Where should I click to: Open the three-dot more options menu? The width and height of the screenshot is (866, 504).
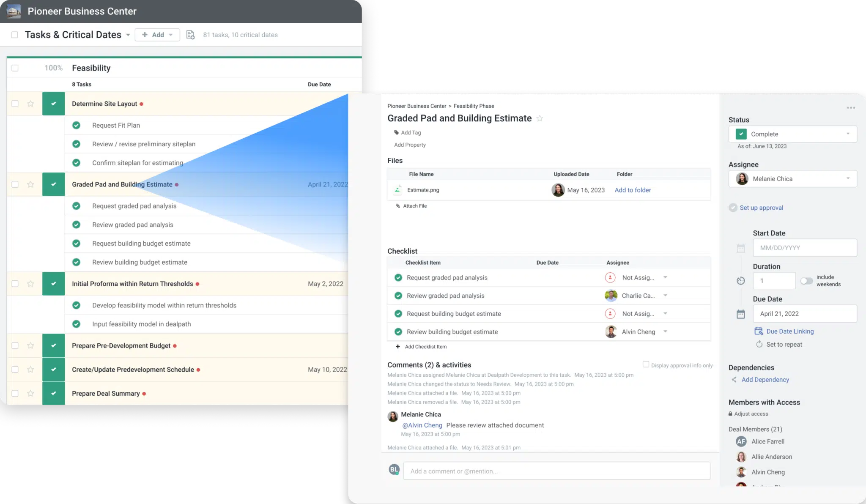click(x=851, y=108)
